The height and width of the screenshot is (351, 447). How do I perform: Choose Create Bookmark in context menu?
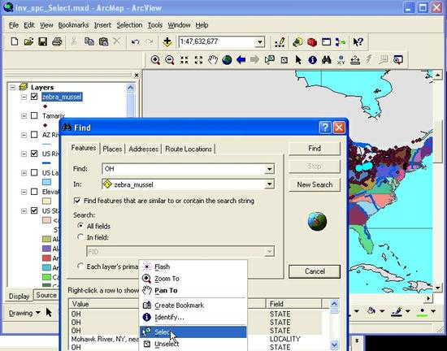click(x=193, y=305)
